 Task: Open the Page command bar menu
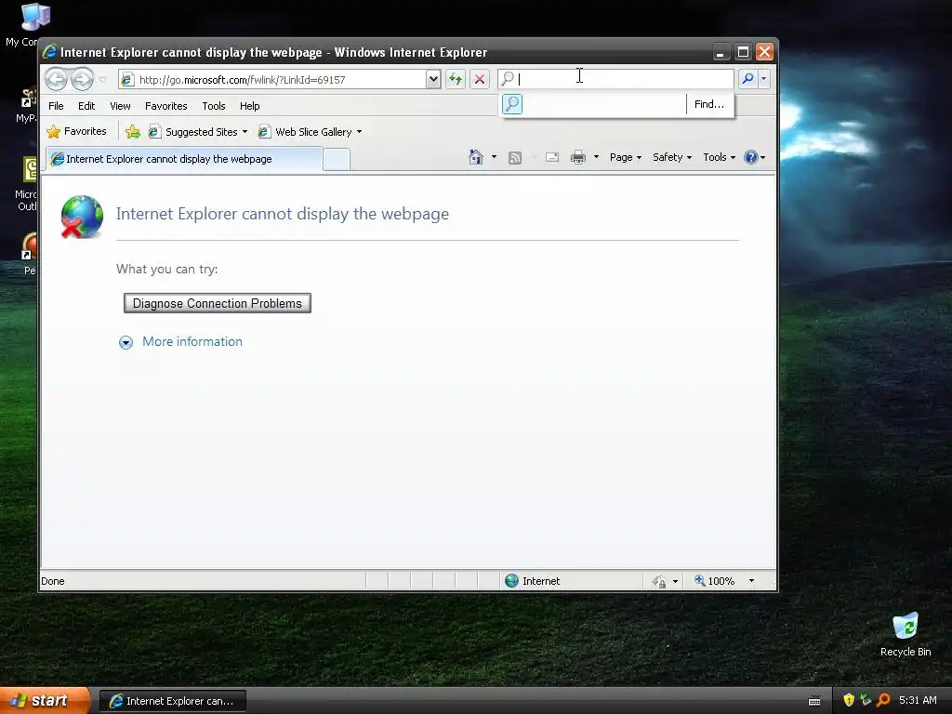coord(626,157)
